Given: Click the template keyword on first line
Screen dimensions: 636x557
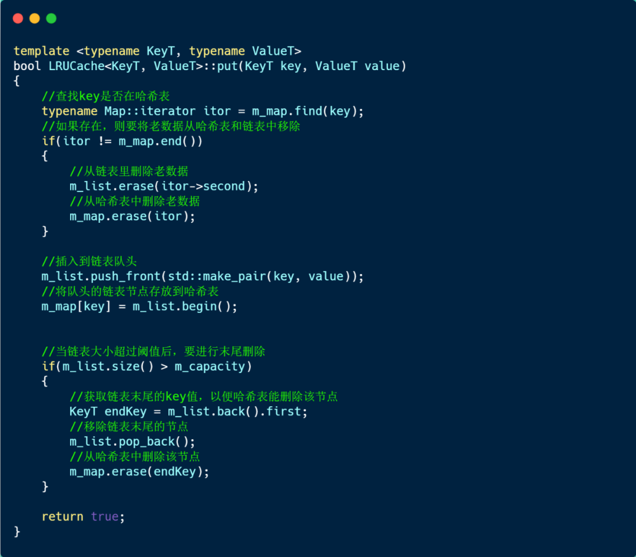Looking at the screenshot, I should pyautogui.click(x=41, y=51).
